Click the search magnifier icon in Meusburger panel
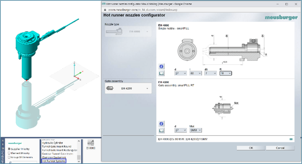Viewport: 302px width, 164px height. pyautogui.click(x=10, y=162)
